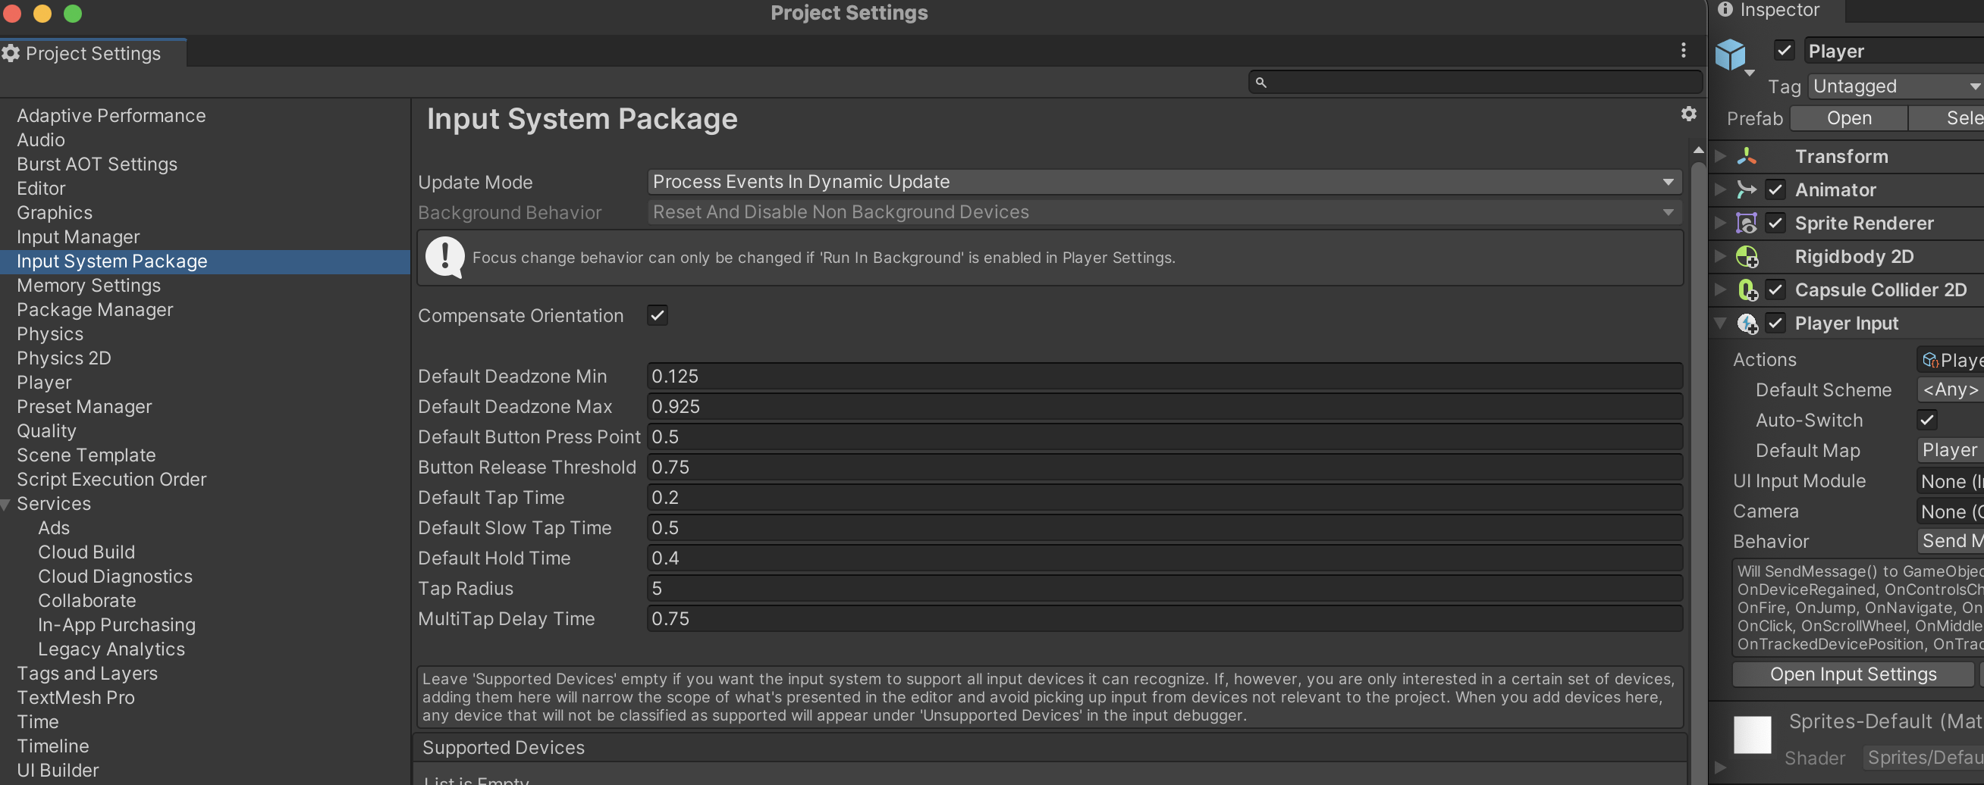Open the three-dot window options menu
1984x785 pixels.
click(x=1684, y=50)
